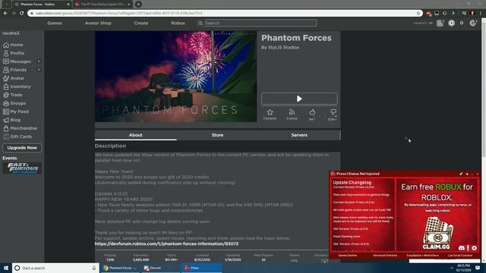
Task: Open a new Chrome tab
Action: tap(138, 5)
